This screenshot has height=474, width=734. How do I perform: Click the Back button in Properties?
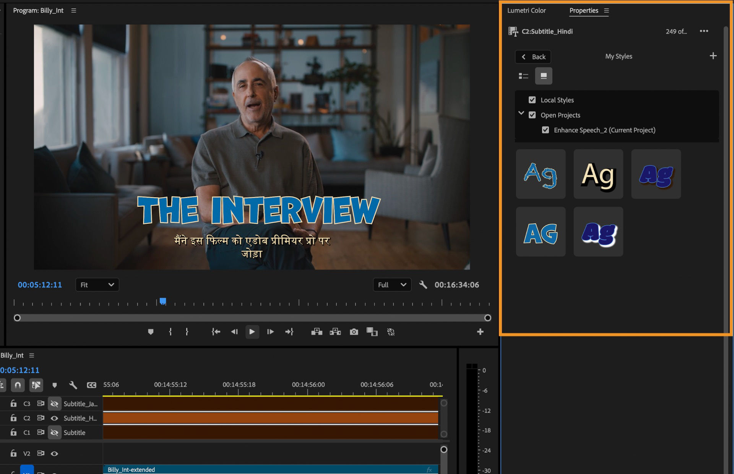[x=533, y=57]
